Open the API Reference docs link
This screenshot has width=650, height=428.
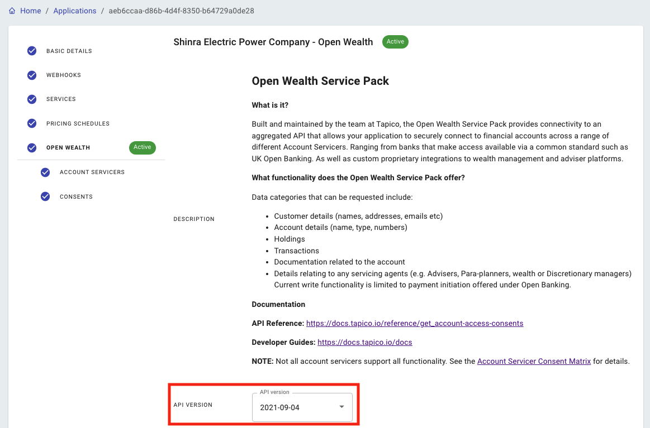pos(415,323)
